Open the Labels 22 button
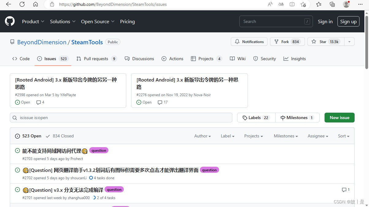The width and height of the screenshot is (369, 207). click(x=256, y=118)
